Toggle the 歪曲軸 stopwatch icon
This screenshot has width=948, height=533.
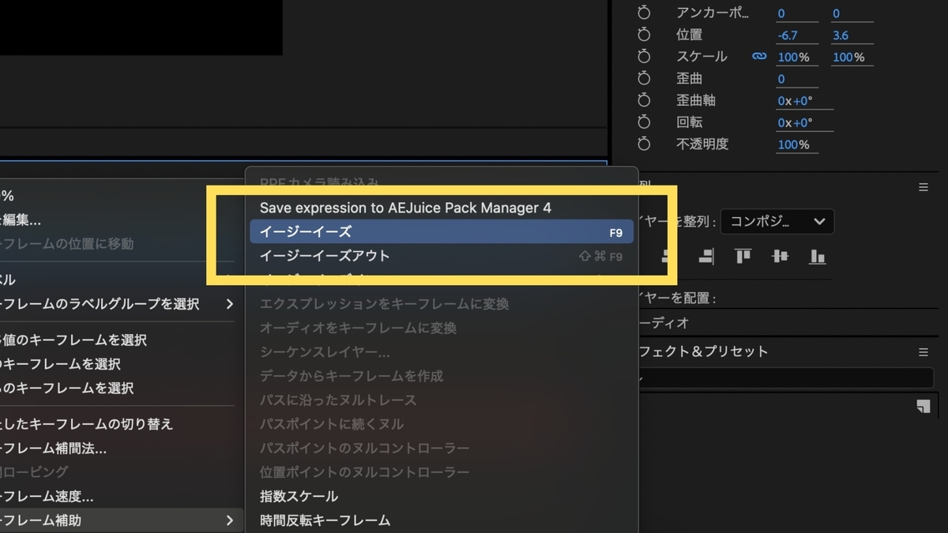pyautogui.click(x=644, y=101)
